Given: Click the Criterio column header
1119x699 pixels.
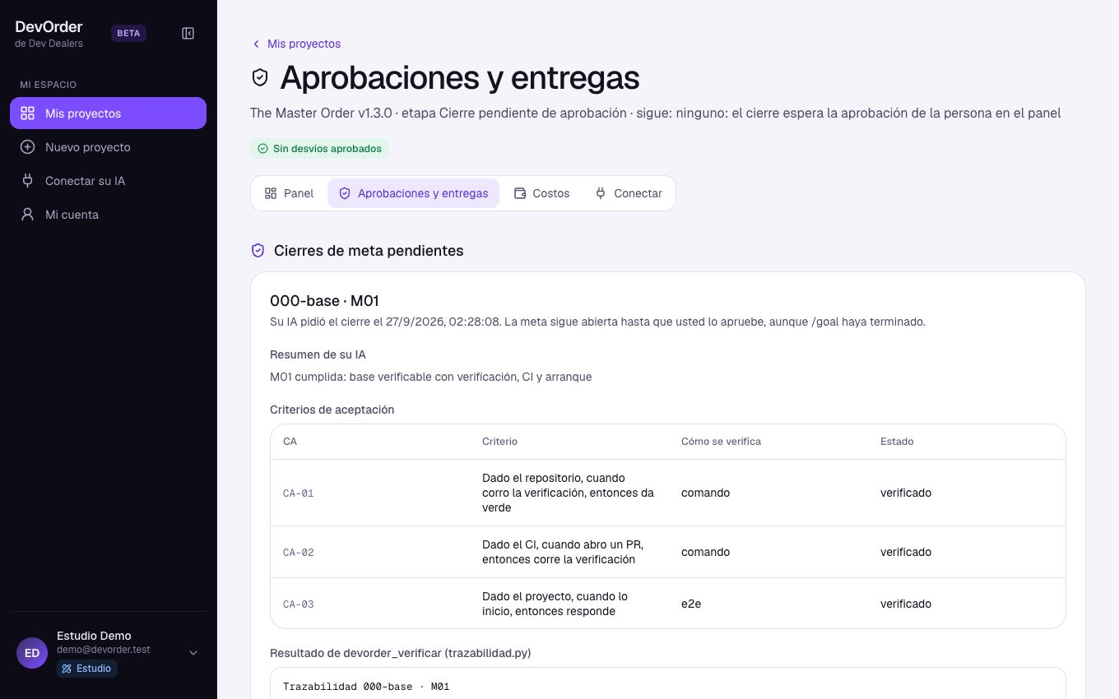Looking at the screenshot, I should click(x=499, y=442).
